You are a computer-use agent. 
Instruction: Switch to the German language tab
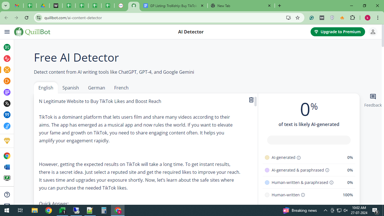pos(97,88)
